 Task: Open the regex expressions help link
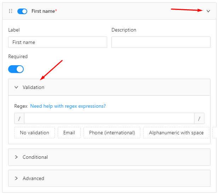(x=68, y=106)
